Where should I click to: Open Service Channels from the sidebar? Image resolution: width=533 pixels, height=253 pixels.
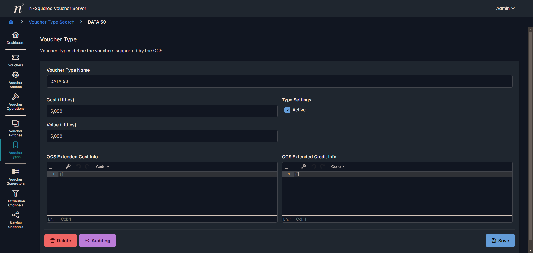coord(16,220)
